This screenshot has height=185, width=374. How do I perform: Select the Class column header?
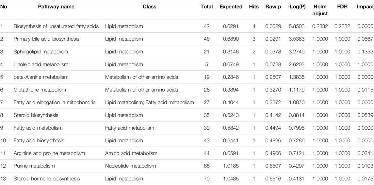[x=150, y=7]
